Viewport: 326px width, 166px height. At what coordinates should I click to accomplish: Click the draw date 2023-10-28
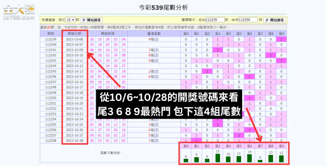click(x=74, y=140)
